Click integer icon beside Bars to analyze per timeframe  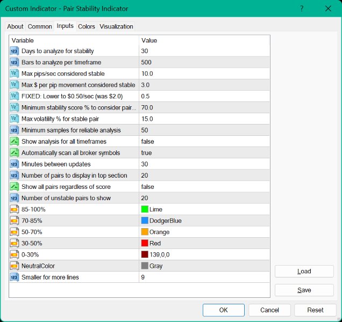point(14,62)
